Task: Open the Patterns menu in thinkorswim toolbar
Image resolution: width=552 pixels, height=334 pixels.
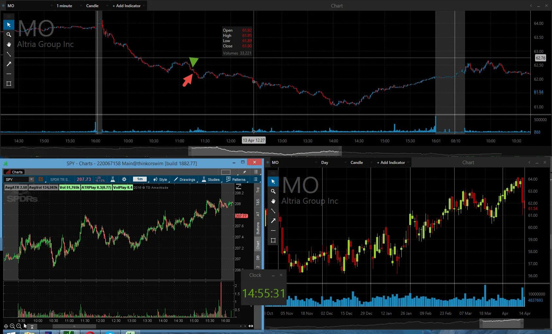Action: (236, 179)
